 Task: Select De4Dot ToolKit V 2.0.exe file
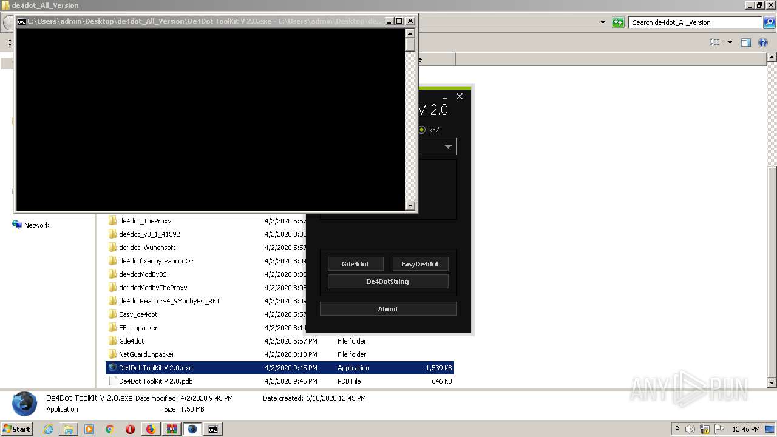coord(280,368)
